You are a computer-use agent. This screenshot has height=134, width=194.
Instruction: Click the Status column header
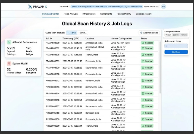click(144, 39)
